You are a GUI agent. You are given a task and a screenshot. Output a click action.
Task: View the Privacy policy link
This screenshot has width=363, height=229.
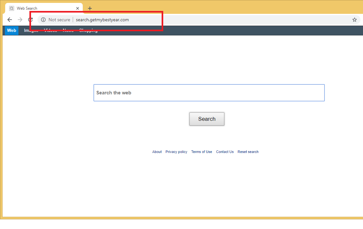(x=176, y=152)
